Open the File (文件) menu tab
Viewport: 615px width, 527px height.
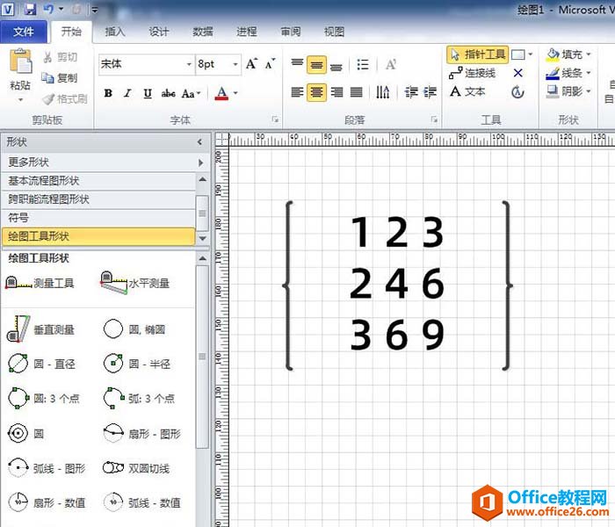click(24, 32)
